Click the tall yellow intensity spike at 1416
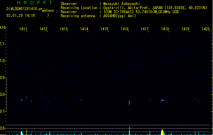This screenshot has width=213, height=135. (129, 131)
